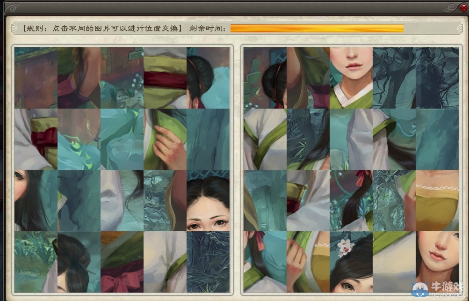
Task: Select left puzzle tile with teal foliage and brown arm
Action: [x=165, y=201]
